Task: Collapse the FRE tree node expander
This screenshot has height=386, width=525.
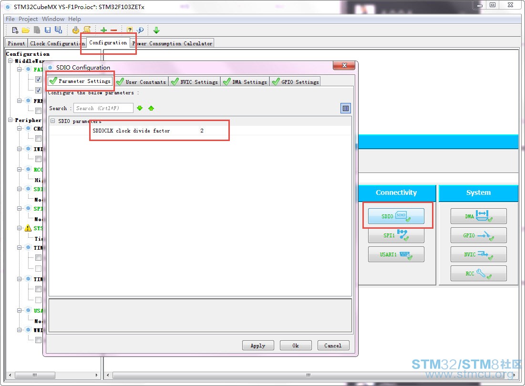Action: (19, 101)
